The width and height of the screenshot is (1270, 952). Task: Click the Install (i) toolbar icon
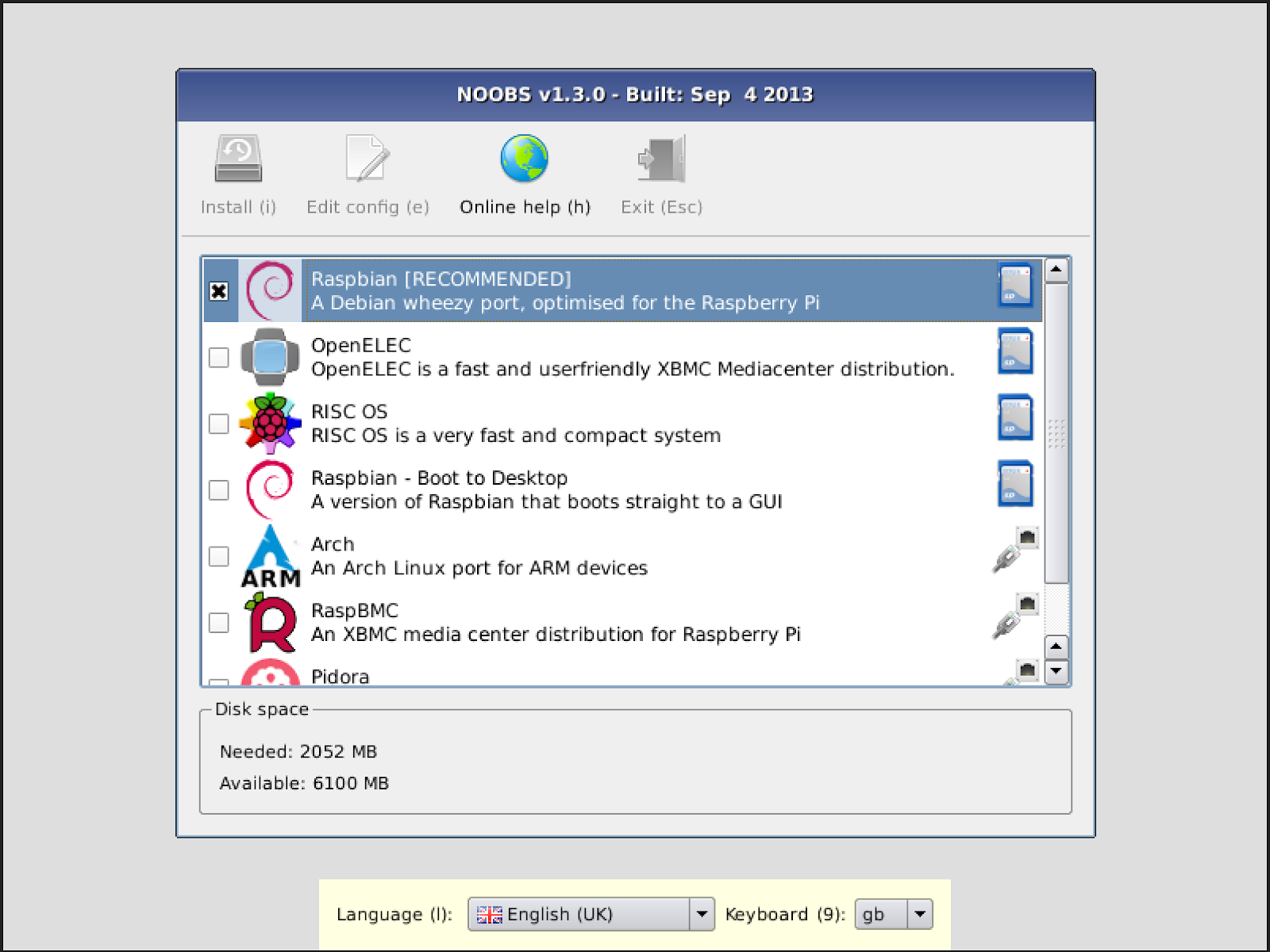(238, 159)
